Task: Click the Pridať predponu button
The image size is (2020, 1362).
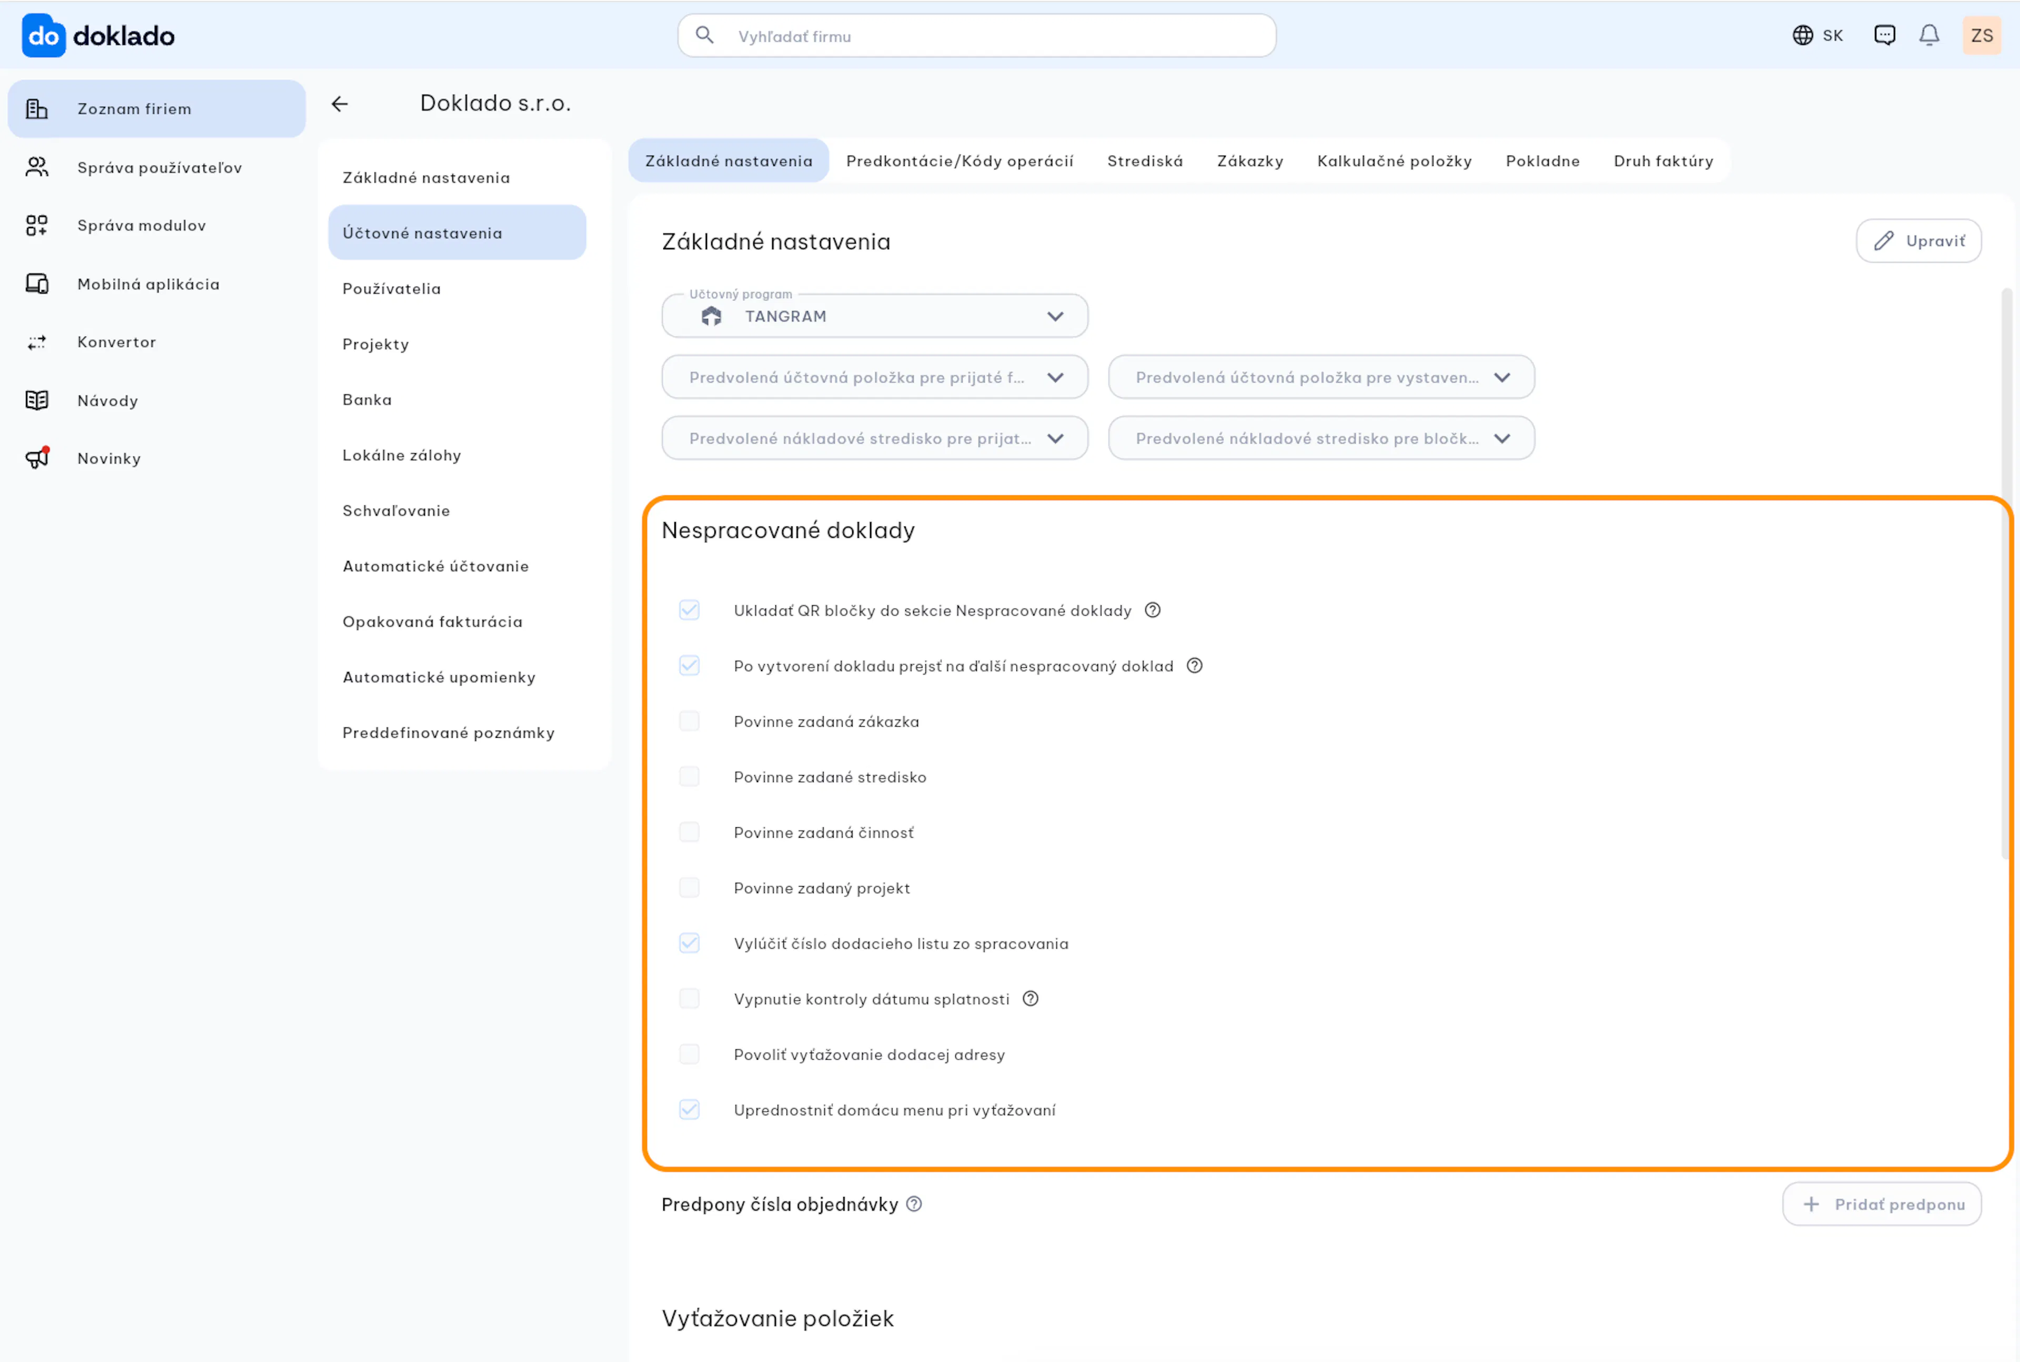Action: coord(1882,1204)
